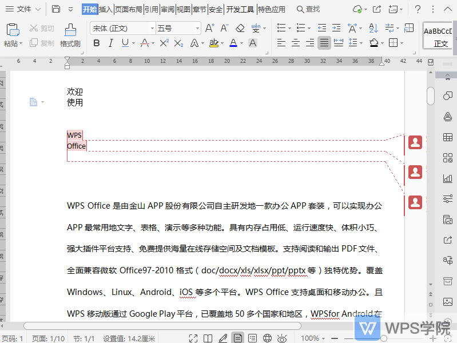Click center alignment icon
The height and width of the screenshot is (343, 457).
coord(296,43)
